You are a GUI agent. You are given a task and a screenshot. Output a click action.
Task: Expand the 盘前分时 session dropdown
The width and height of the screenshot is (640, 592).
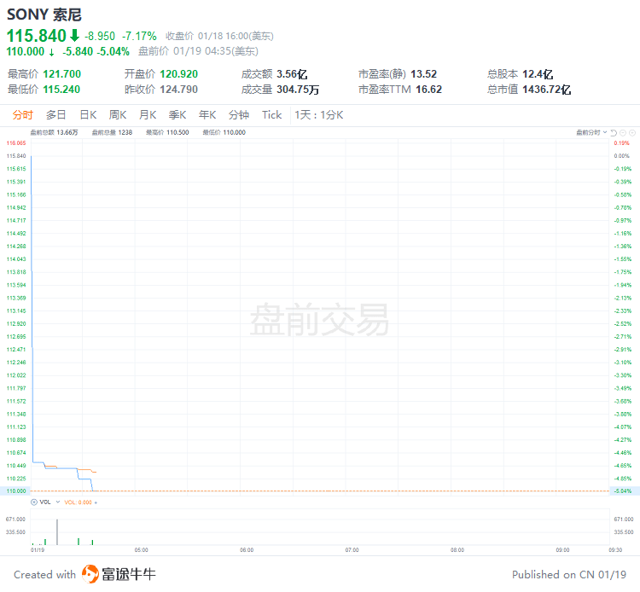point(591,132)
